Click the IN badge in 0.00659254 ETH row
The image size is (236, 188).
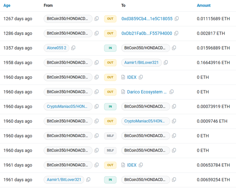pyautogui.click(x=110, y=180)
